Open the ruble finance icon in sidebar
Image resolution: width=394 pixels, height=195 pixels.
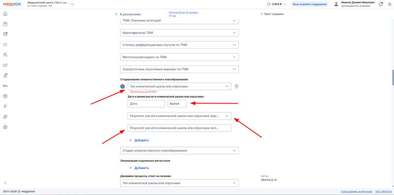pyautogui.click(x=5, y=106)
